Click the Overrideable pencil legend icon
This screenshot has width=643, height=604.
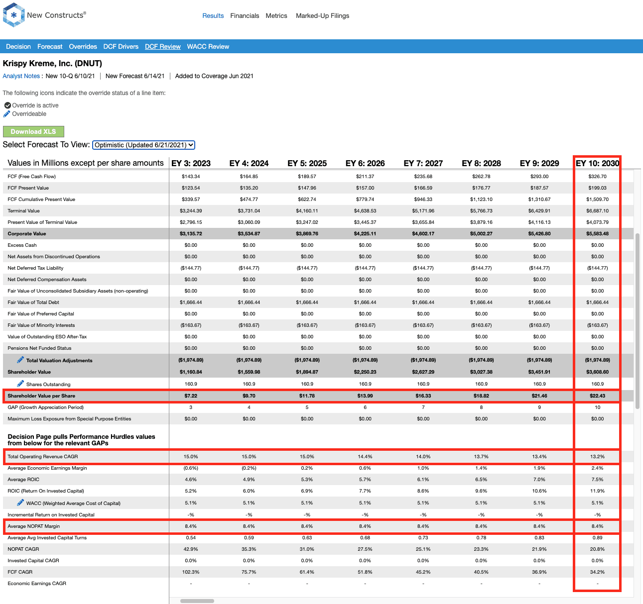7,114
